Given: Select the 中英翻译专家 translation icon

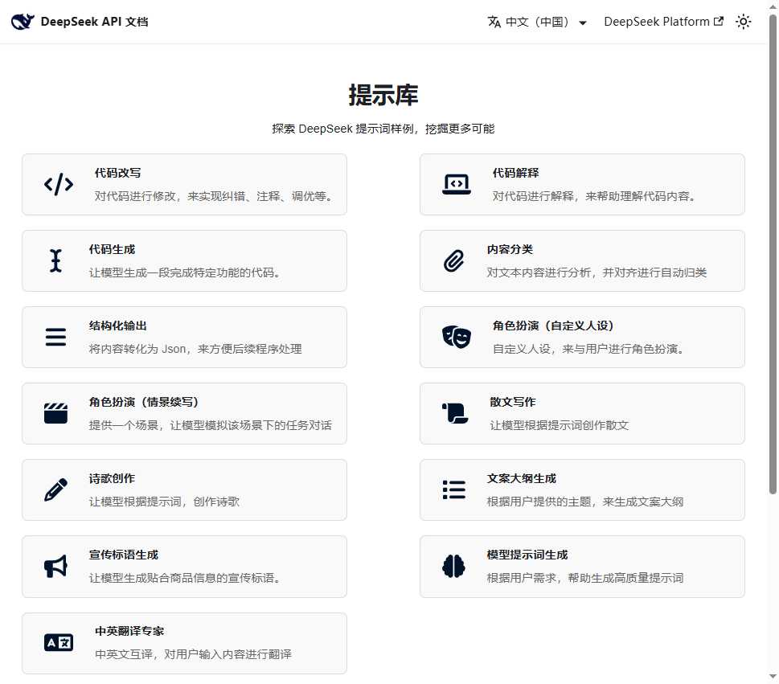Looking at the screenshot, I should (57, 642).
